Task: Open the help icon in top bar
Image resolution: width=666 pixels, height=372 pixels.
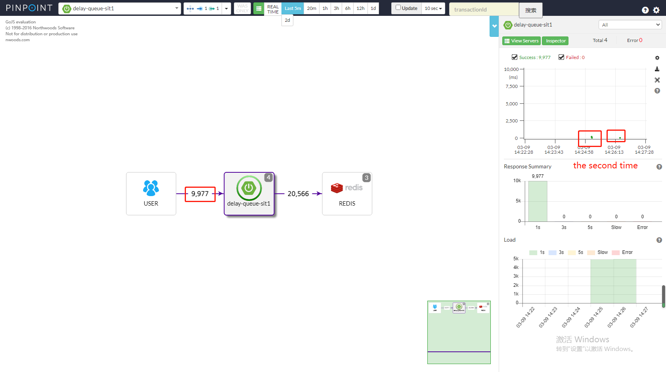Action: 645,10
